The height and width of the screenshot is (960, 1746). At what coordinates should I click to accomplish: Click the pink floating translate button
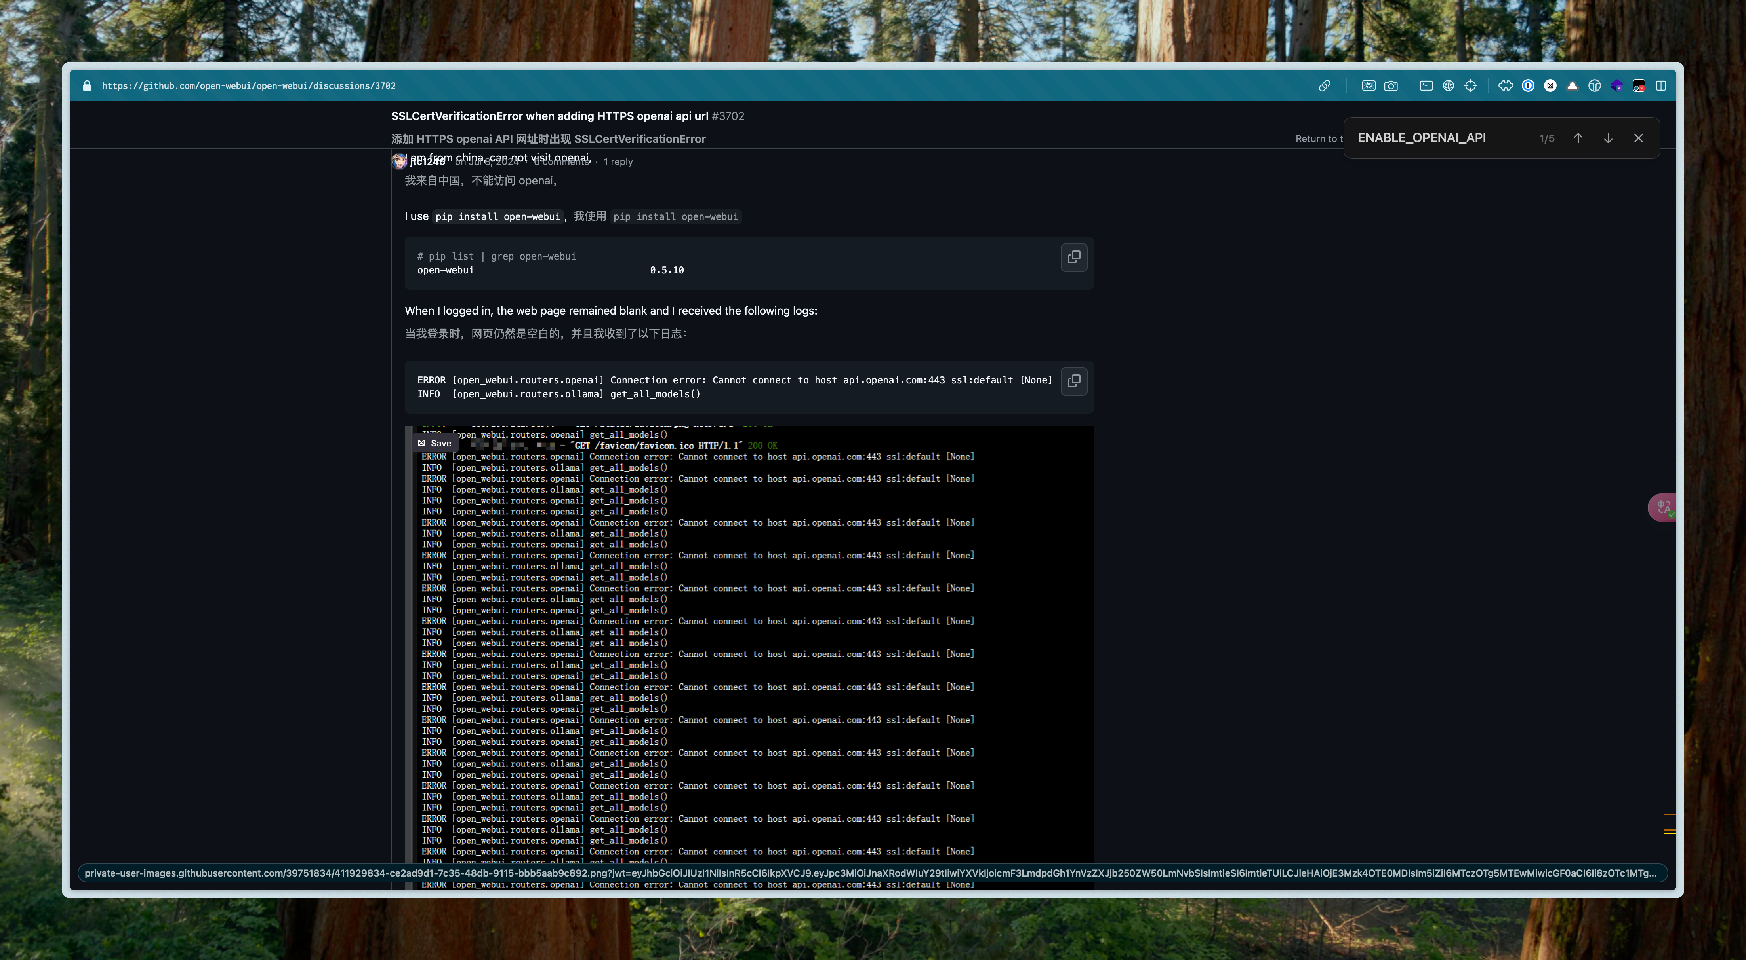pyautogui.click(x=1663, y=507)
